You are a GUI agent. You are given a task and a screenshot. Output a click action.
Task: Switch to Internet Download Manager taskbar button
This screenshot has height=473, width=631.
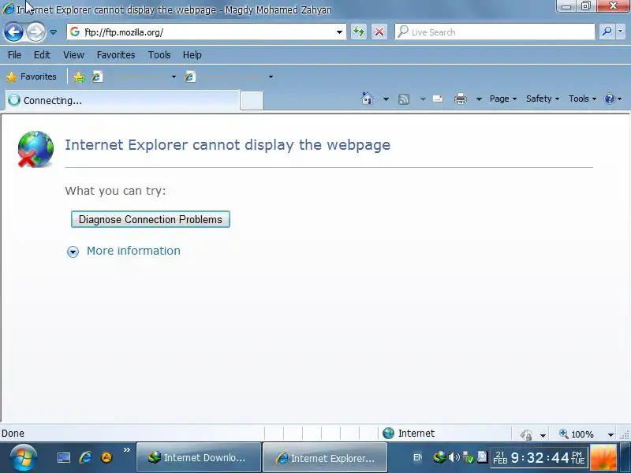199,458
